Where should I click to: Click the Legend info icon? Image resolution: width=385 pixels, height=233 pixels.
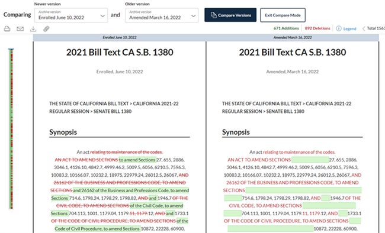click(339, 28)
